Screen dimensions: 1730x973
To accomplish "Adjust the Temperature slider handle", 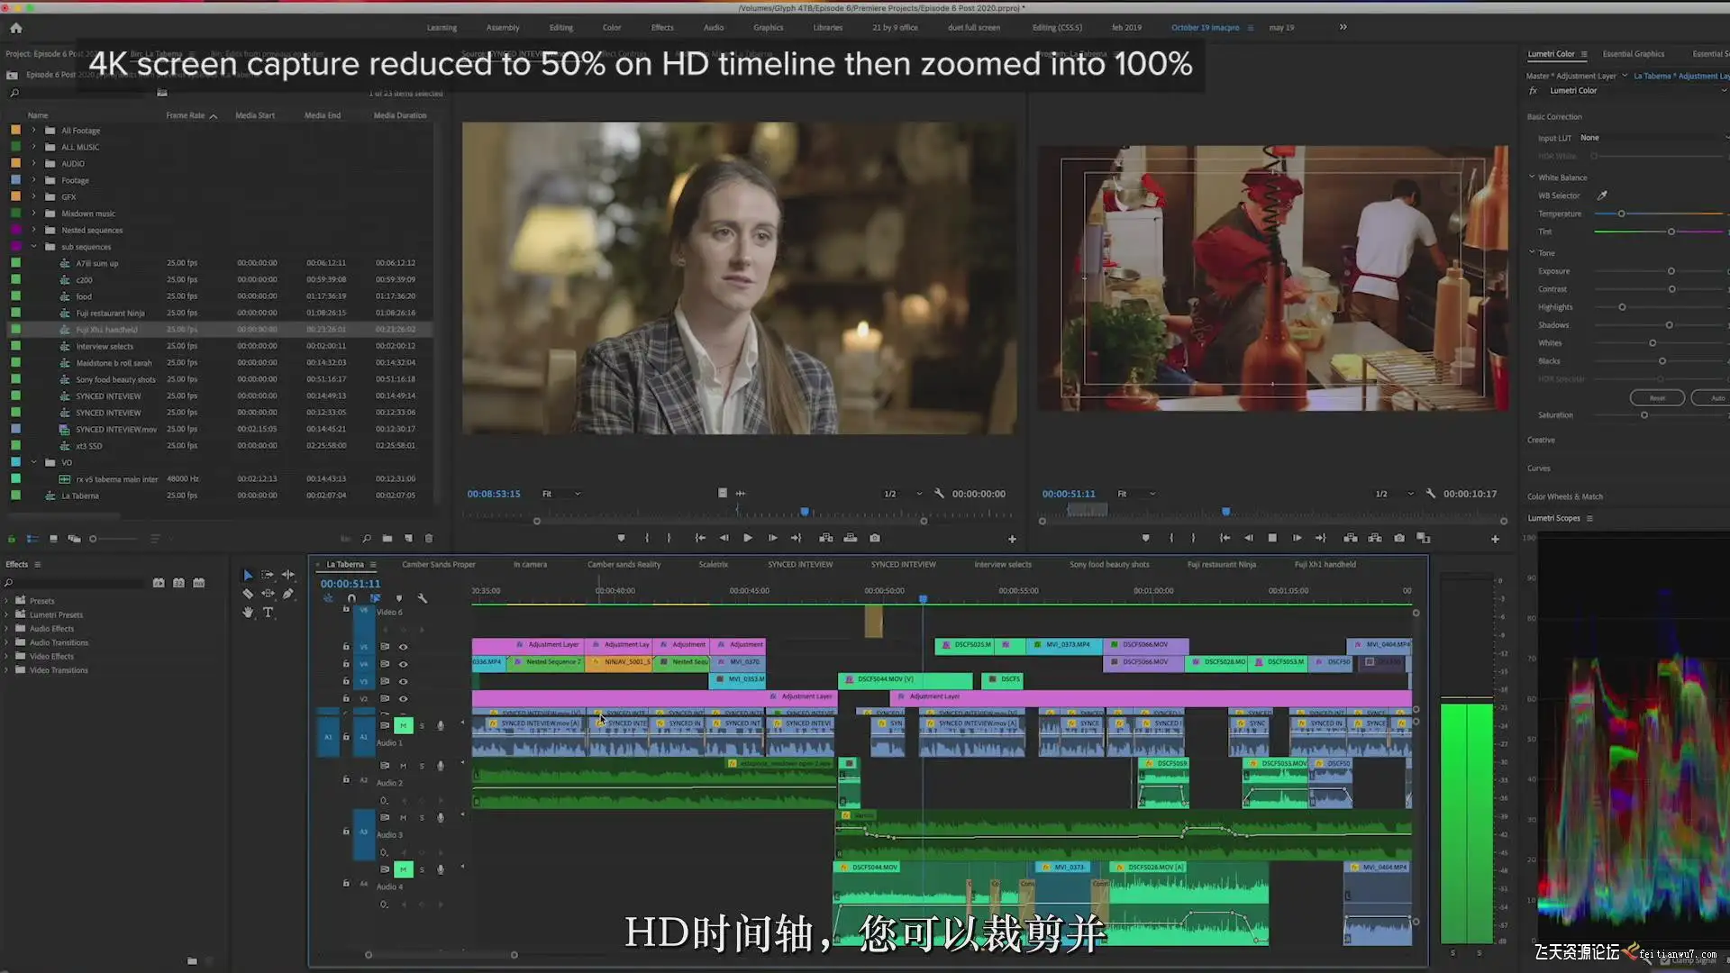I will 1621,214.
